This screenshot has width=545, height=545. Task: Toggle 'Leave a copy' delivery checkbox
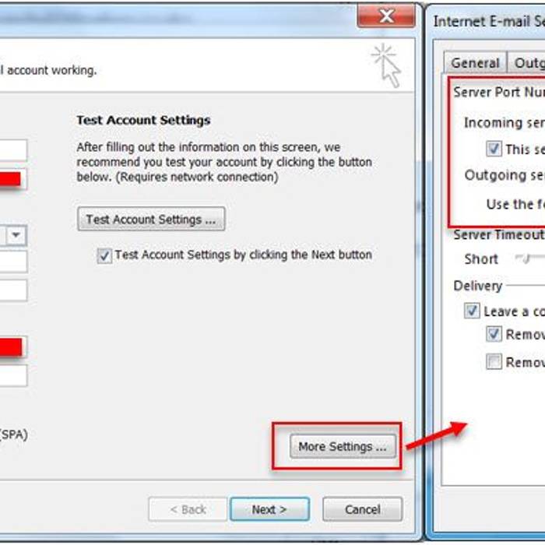click(472, 311)
